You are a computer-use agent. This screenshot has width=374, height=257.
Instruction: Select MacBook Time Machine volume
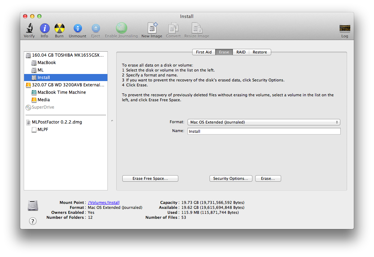coord(66,92)
